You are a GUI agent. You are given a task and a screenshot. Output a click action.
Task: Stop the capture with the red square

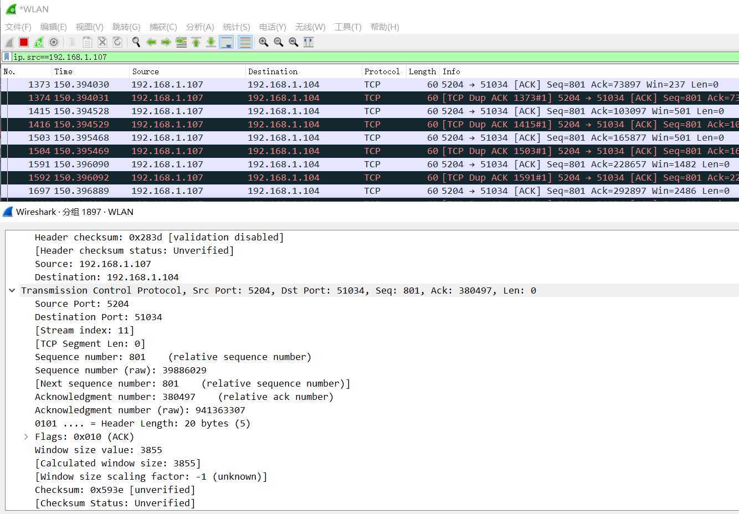coord(24,42)
